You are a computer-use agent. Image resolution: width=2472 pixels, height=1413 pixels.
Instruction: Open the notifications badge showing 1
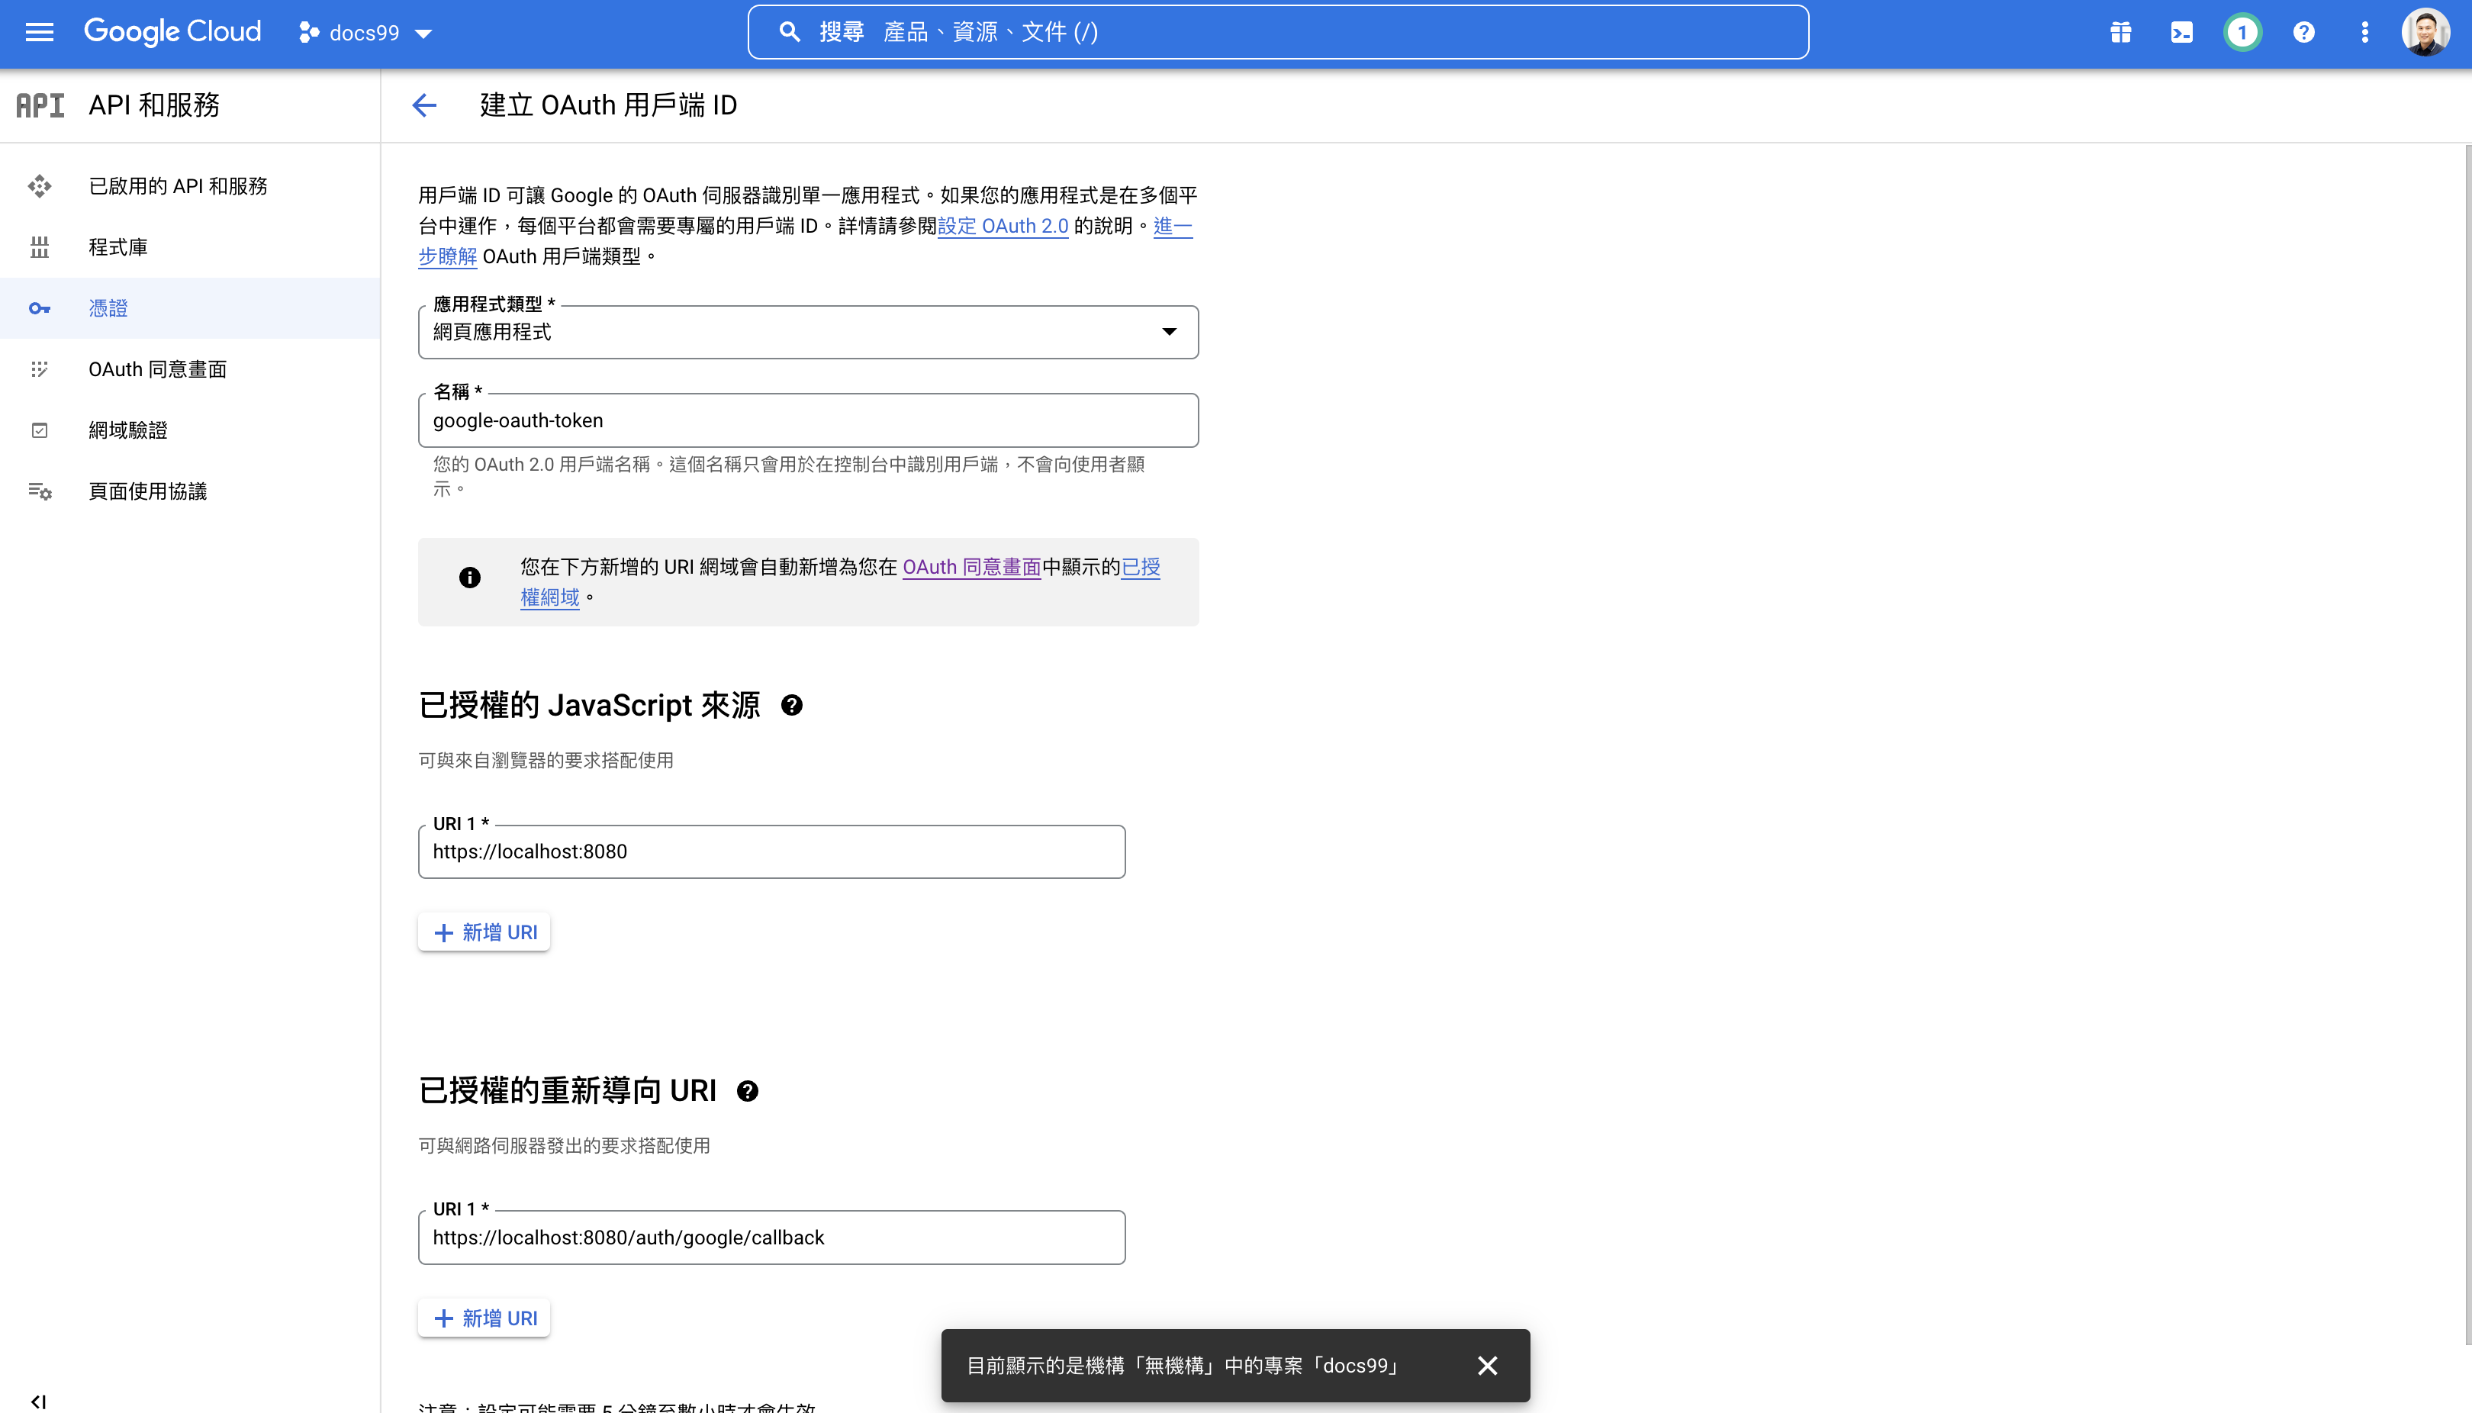pyautogui.click(x=2242, y=32)
